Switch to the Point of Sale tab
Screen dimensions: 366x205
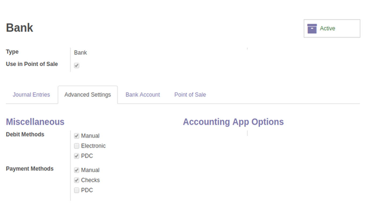click(190, 95)
